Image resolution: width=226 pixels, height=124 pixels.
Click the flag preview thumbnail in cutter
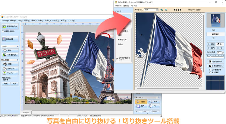(215, 20)
